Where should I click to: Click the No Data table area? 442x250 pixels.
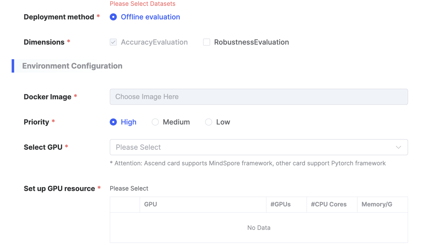pyautogui.click(x=259, y=228)
